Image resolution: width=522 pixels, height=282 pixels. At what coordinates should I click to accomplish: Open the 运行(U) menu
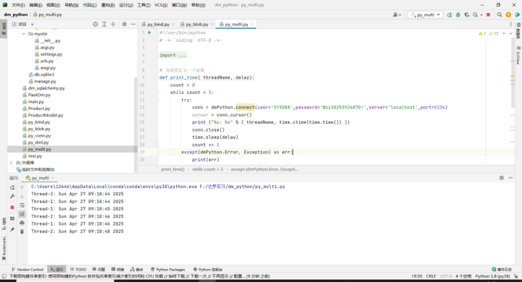click(126, 5)
